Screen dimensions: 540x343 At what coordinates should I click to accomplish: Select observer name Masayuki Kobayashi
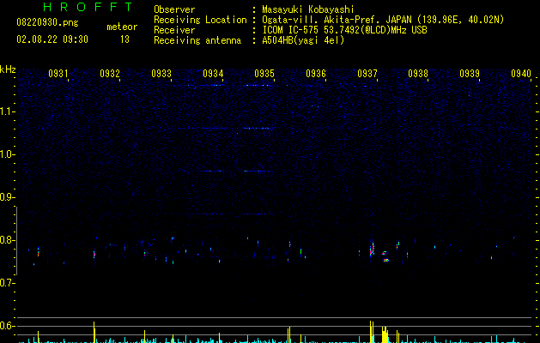308,9
